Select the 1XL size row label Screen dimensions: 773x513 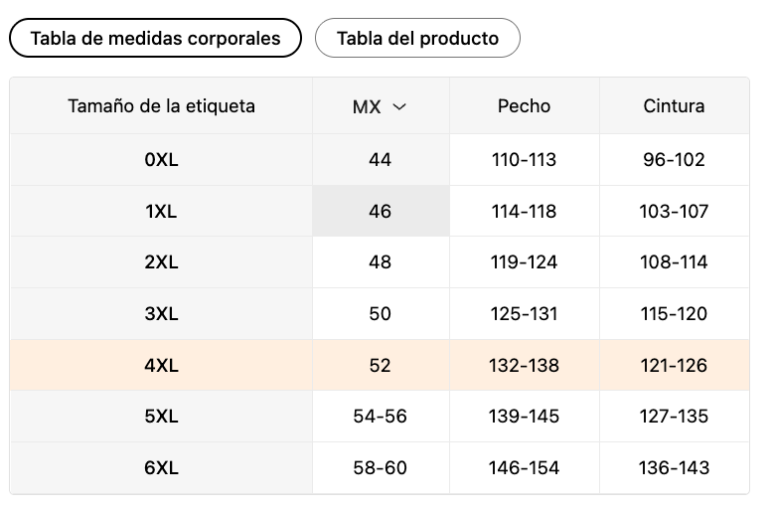161,211
